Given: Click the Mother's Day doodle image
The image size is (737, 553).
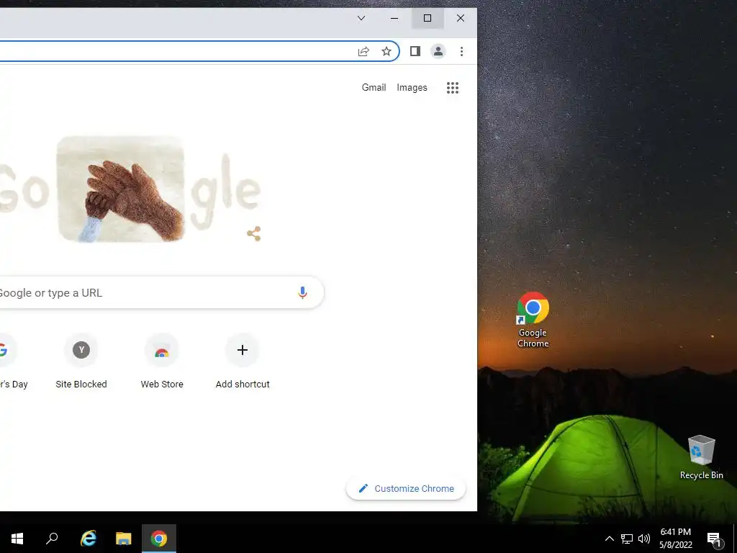Looking at the screenshot, I should (x=121, y=189).
